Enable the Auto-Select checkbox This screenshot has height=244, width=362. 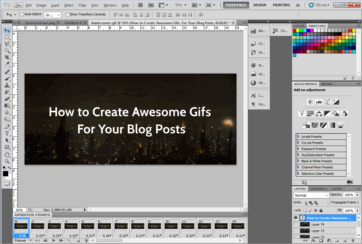click(22, 14)
